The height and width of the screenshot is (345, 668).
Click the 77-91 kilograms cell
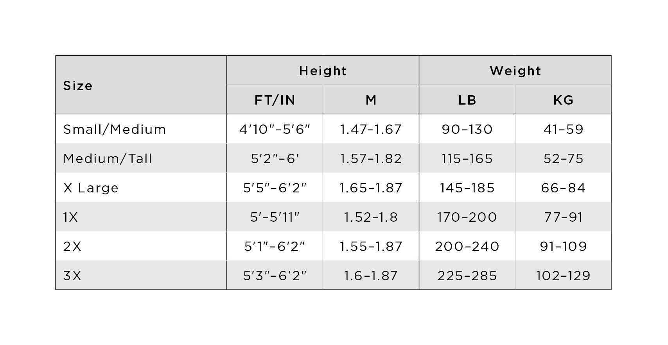563,217
